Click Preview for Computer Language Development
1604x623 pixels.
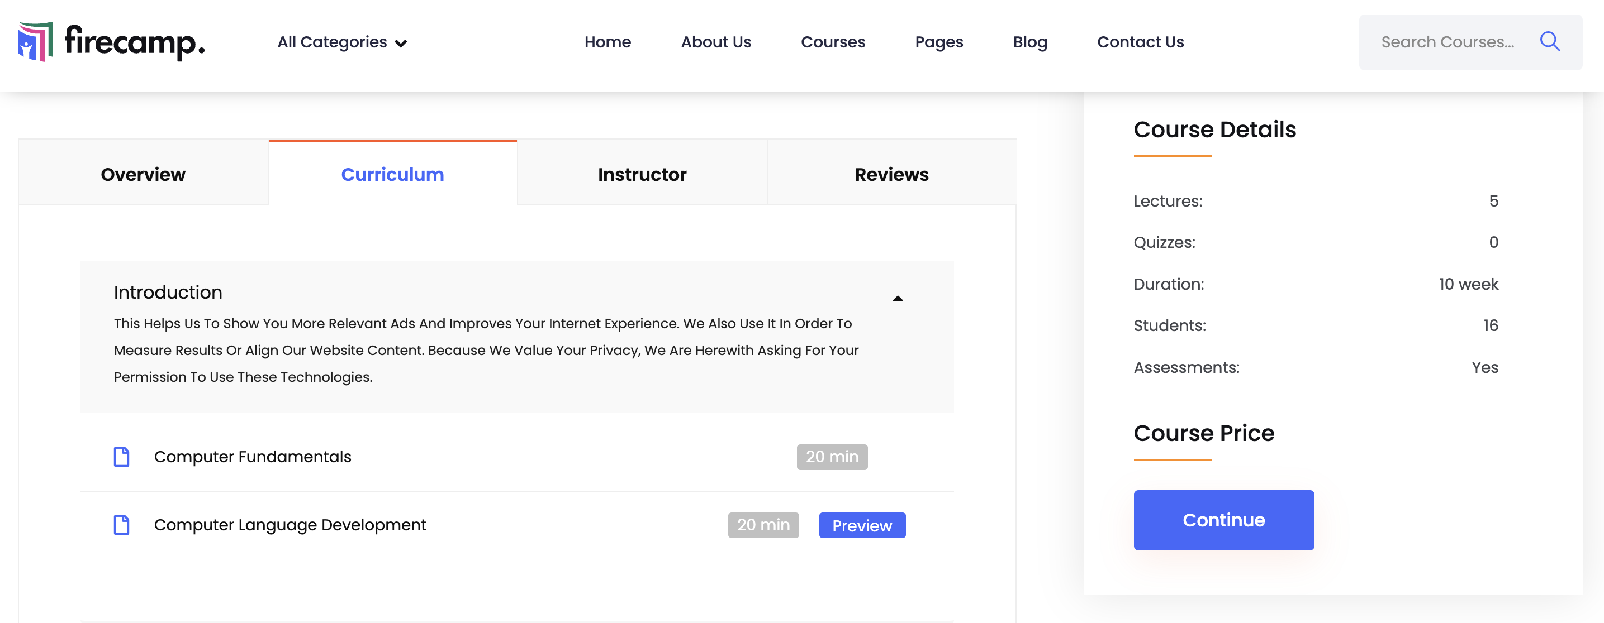[x=862, y=525]
